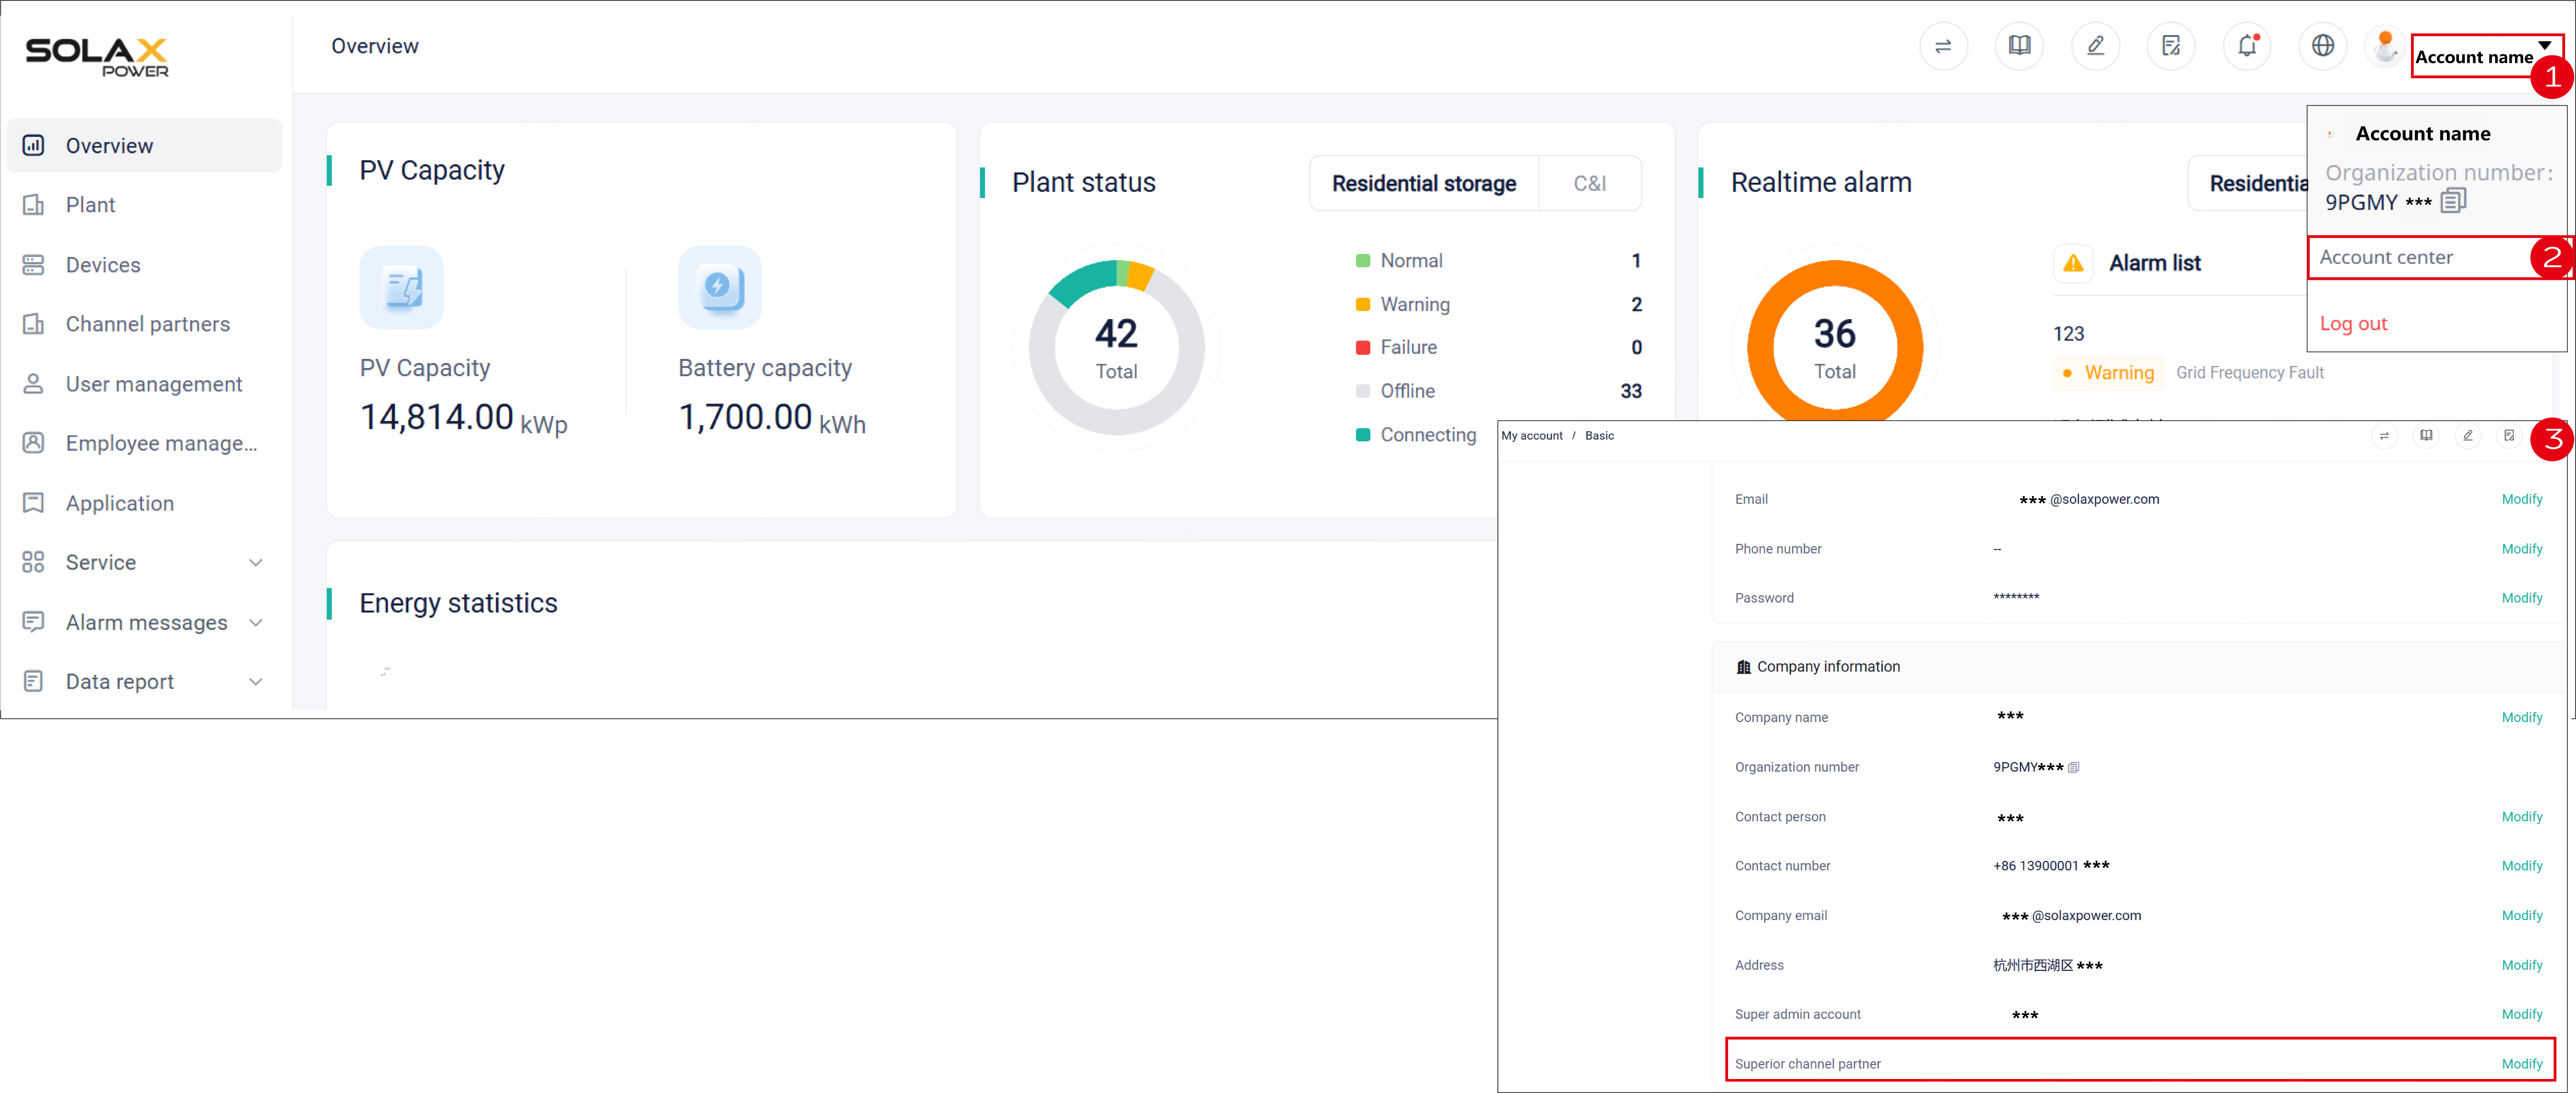The height and width of the screenshot is (1093, 2576).
Task: Click the pen icon in My account panel
Action: [x=2468, y=436]
